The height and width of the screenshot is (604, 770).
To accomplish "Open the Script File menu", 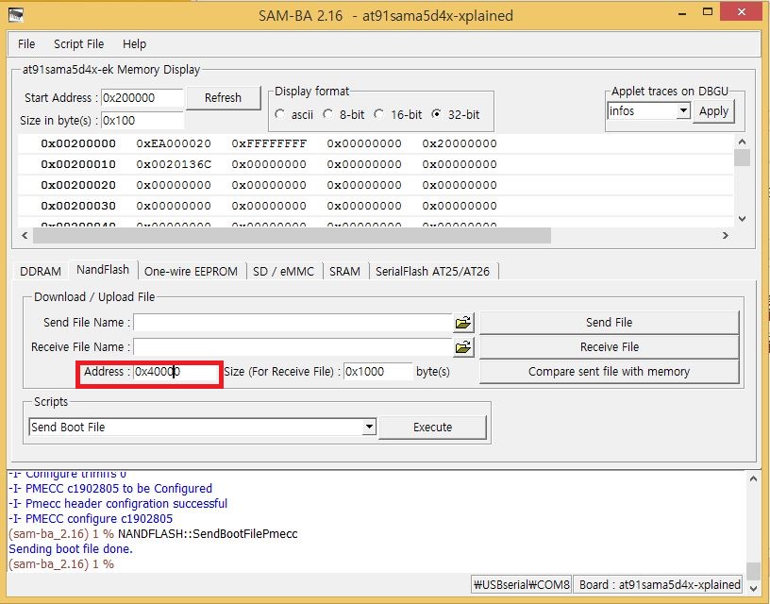I will pyautogui.click(x=78, y=44).
